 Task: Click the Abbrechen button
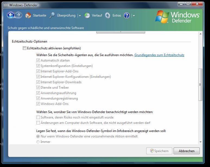coord(187,151)
